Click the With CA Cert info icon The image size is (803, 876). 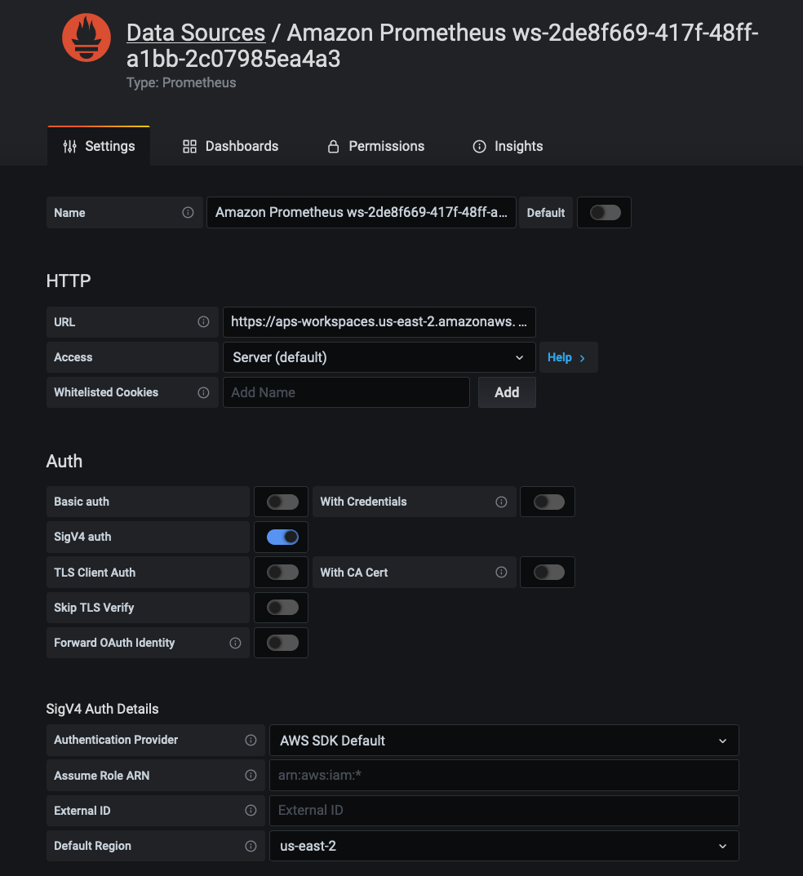(x=501, y=572)
